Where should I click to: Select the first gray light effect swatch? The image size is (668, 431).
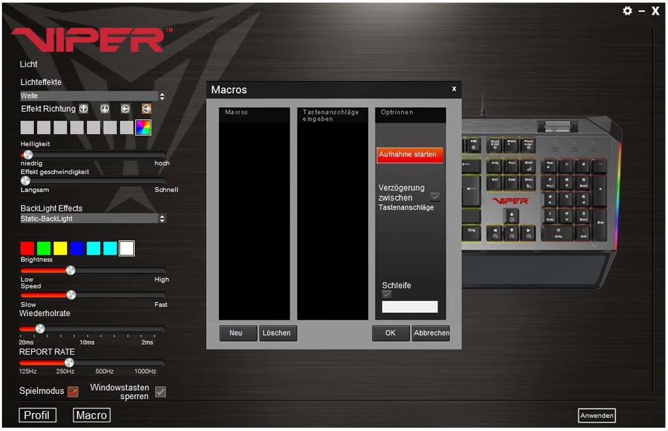tap(27, 128)
